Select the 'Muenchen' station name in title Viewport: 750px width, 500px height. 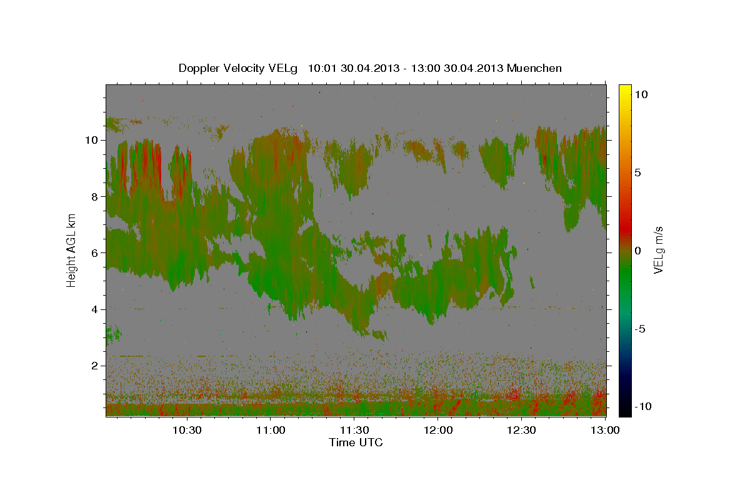(x=534, y=68)
